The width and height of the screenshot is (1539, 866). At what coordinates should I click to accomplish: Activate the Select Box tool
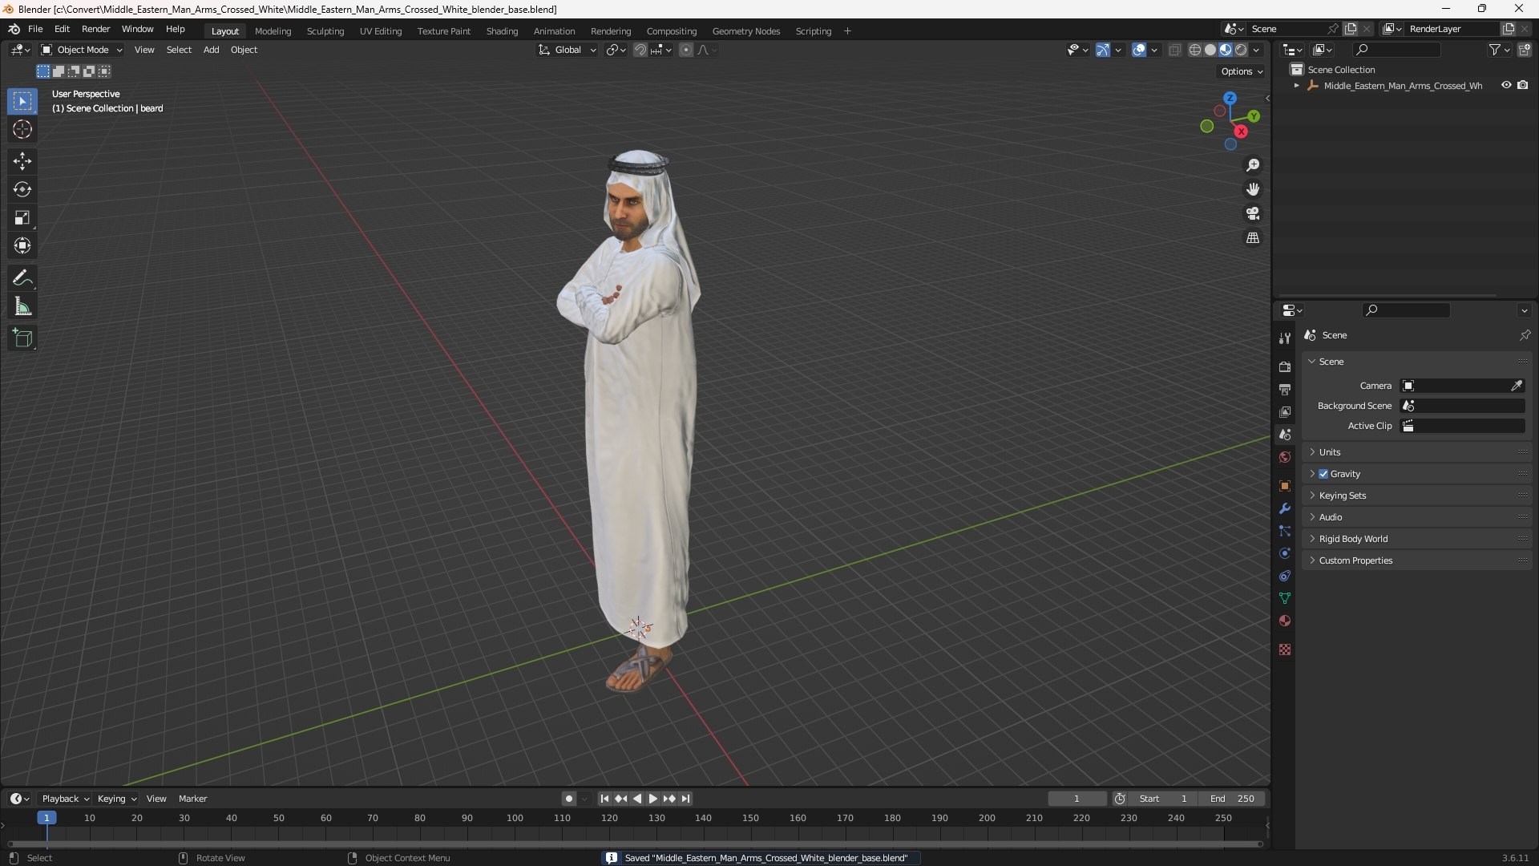point(22,101)
